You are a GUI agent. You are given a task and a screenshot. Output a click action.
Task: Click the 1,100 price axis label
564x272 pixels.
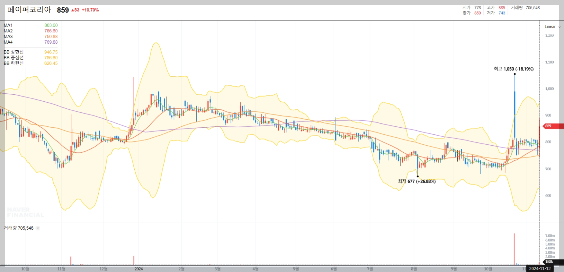pyautogui.click(x=550, y=62)
